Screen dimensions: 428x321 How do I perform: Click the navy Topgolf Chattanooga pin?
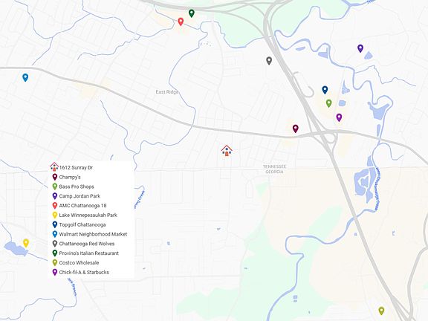(x=325, y=90)
